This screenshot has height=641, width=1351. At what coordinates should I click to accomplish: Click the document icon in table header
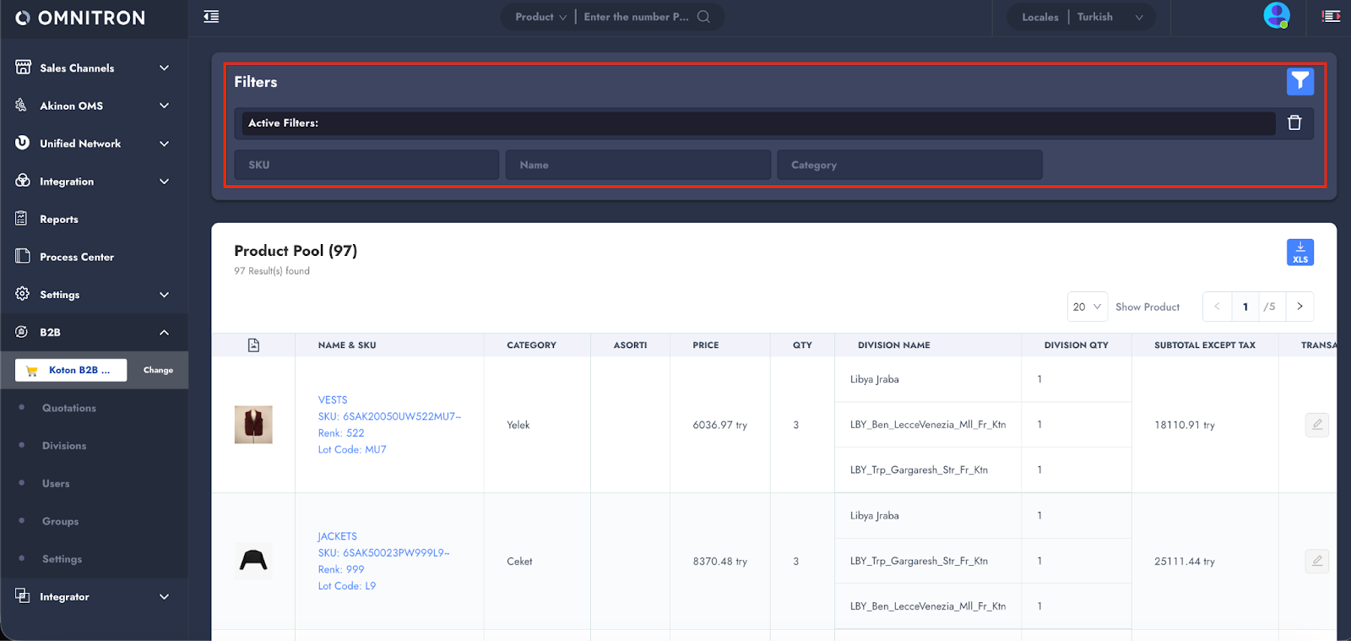253,345
